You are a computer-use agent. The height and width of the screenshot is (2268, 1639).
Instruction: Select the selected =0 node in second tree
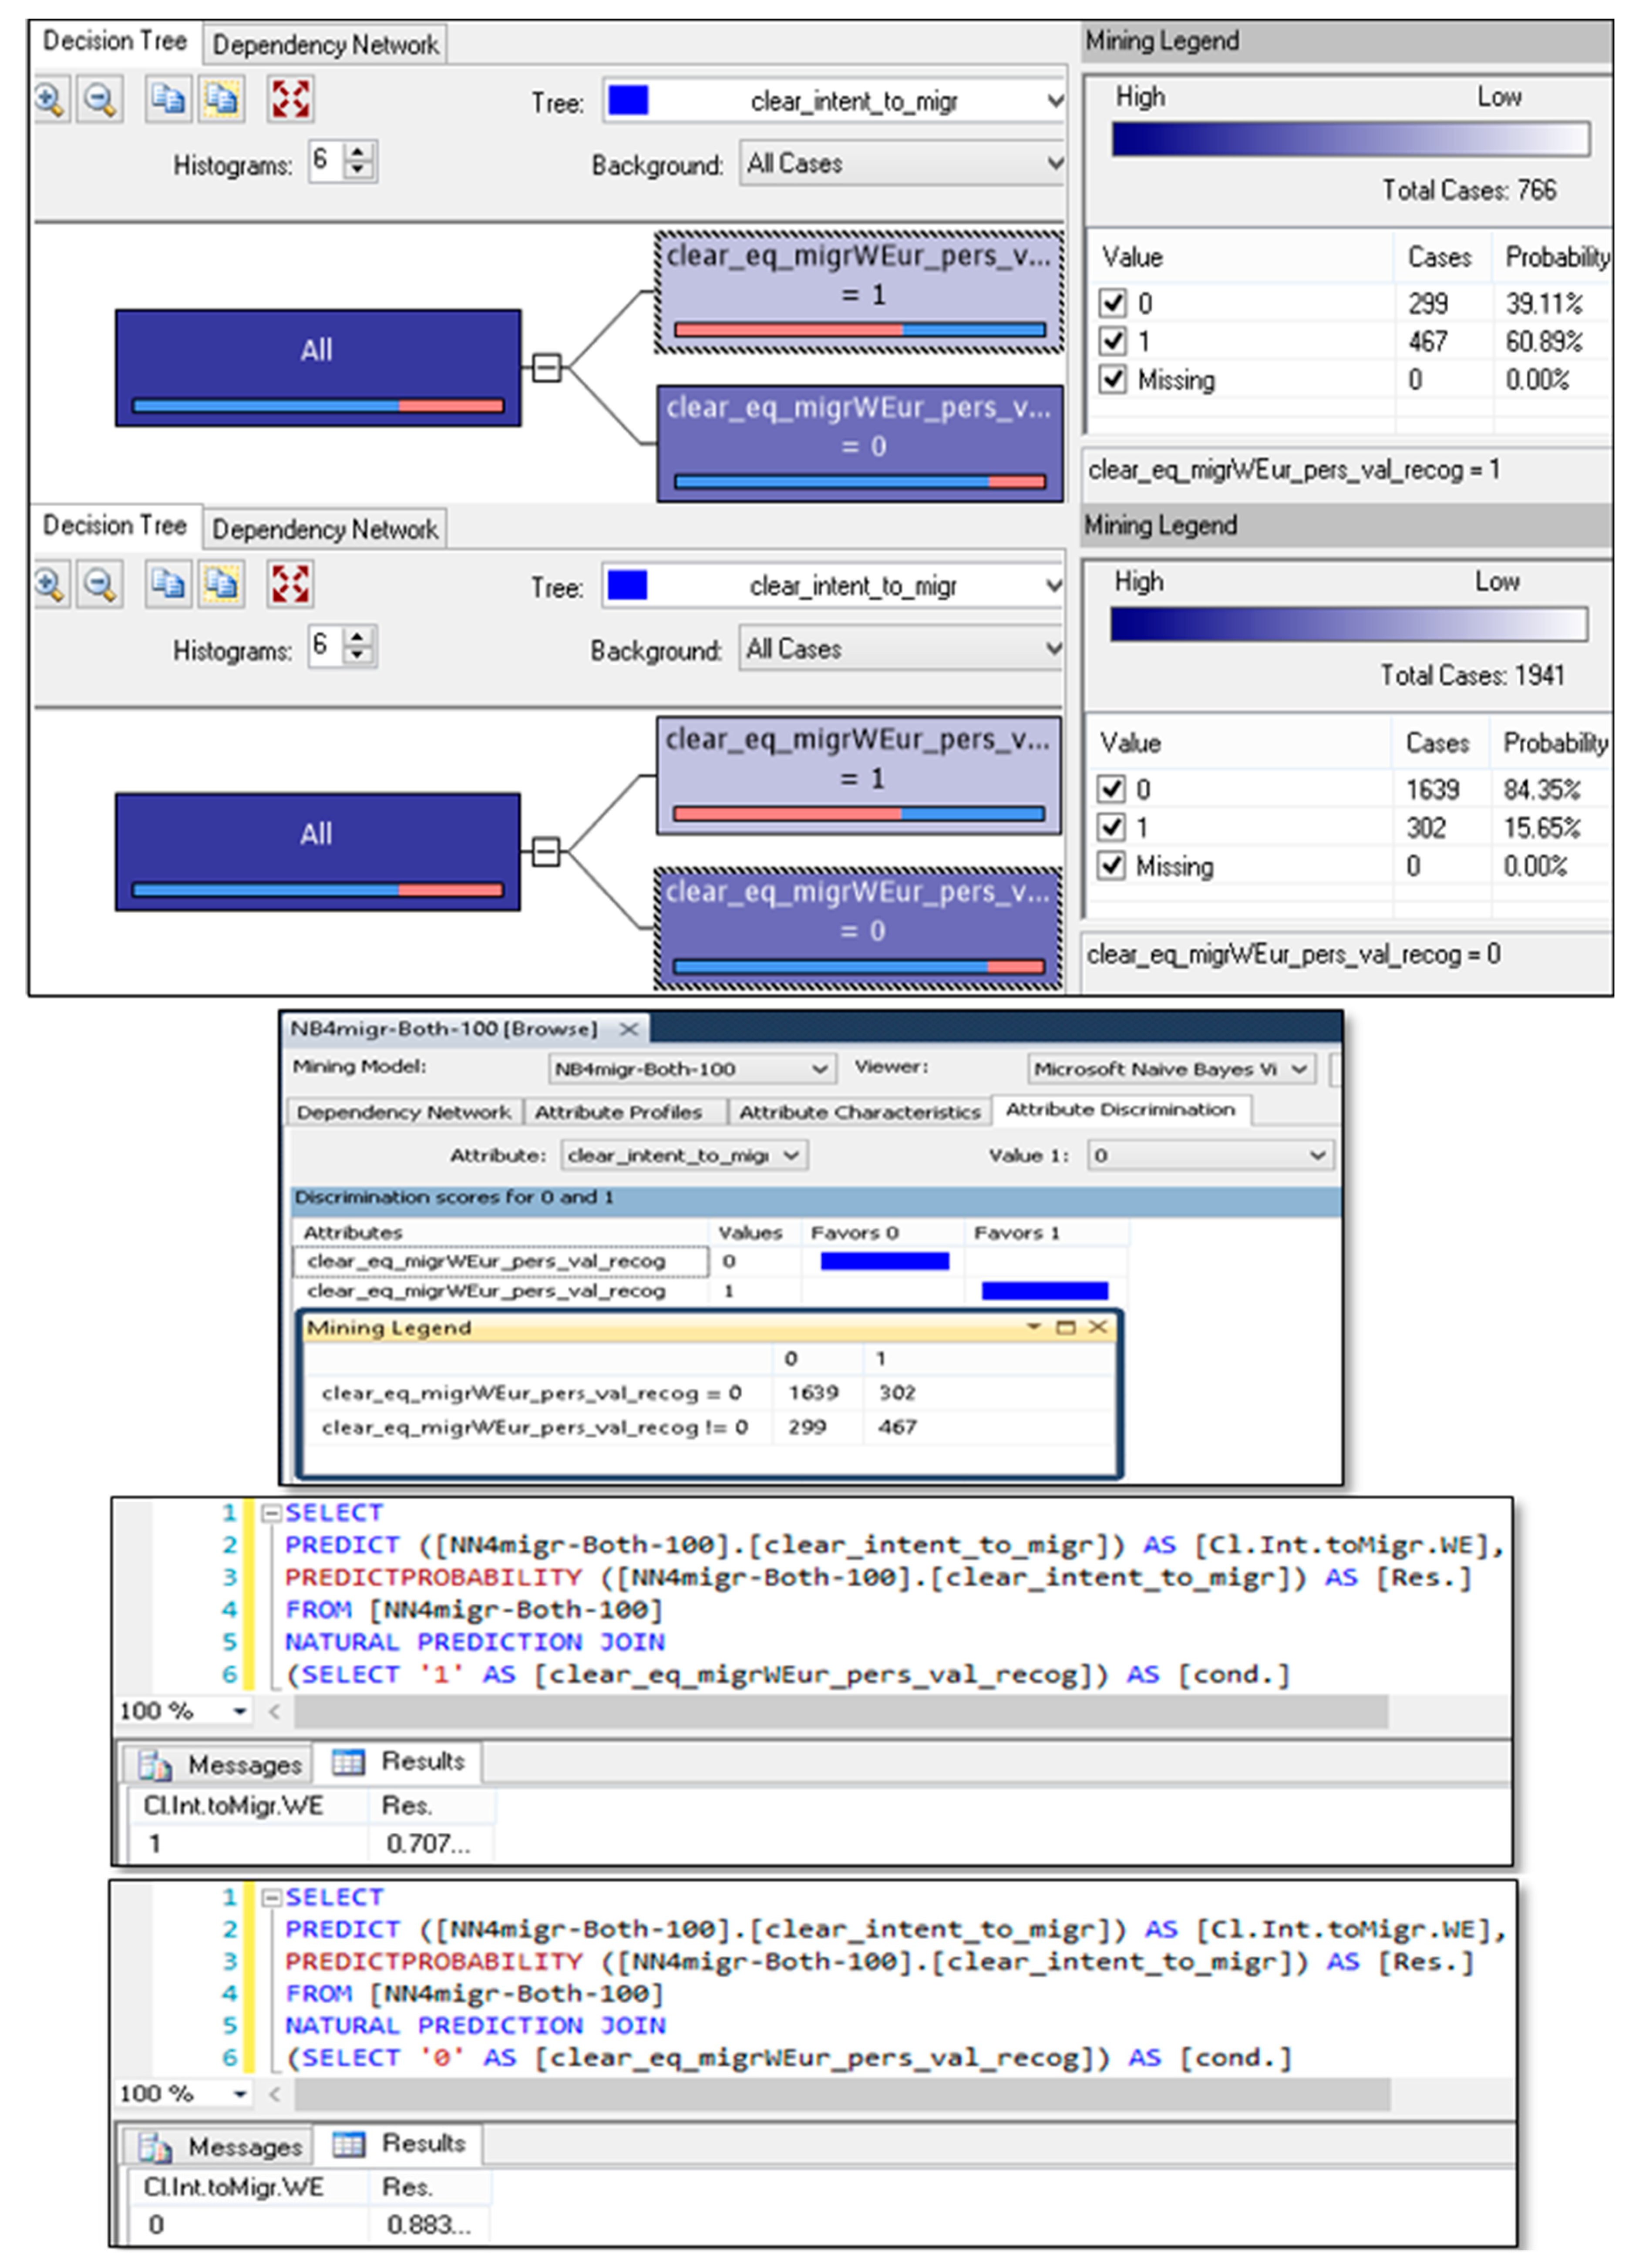click(x=858, y=929)
